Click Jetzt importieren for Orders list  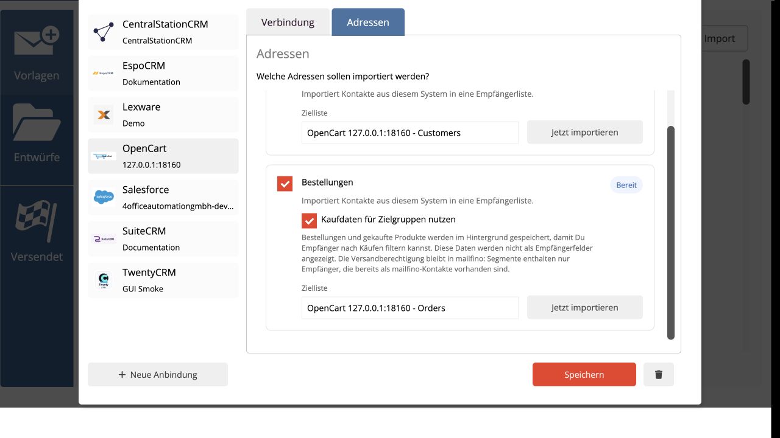point(585,307)
